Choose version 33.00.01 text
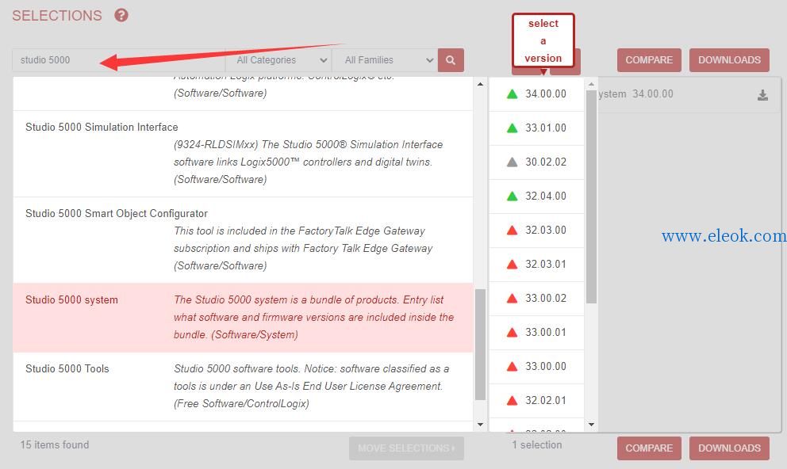The width and height of the screenshot is (787, 469). (x=546, y=332)
